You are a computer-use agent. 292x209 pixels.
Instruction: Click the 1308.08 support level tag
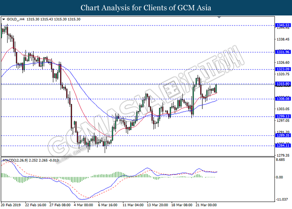point(282,99)
